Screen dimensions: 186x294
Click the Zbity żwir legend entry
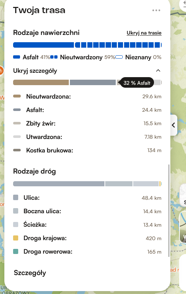click(87, 123)
